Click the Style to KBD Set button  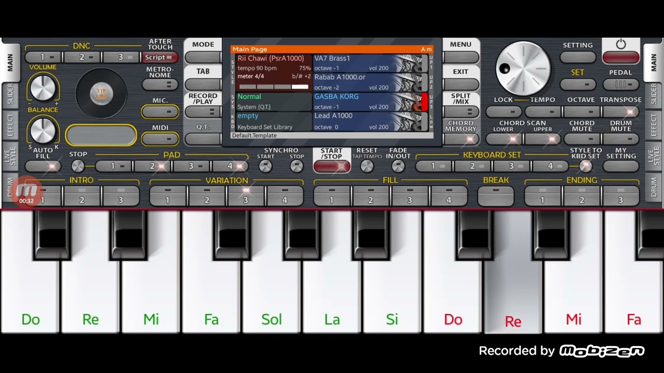586,166
